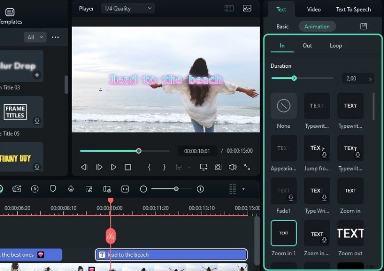Click the red playhead marker on ruler
The image size is (384, 271).
point(111,201)
